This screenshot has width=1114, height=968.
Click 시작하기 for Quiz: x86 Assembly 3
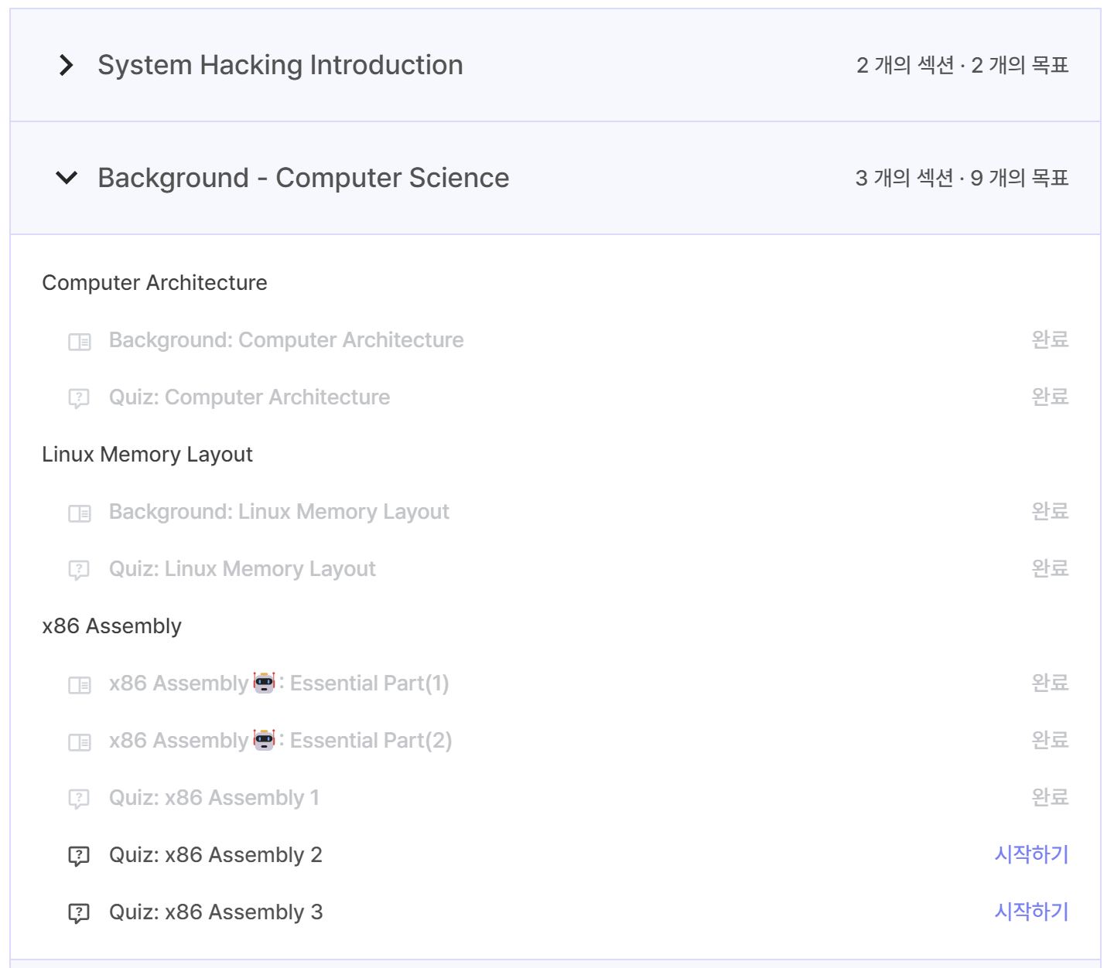(x=1031, y=912)
